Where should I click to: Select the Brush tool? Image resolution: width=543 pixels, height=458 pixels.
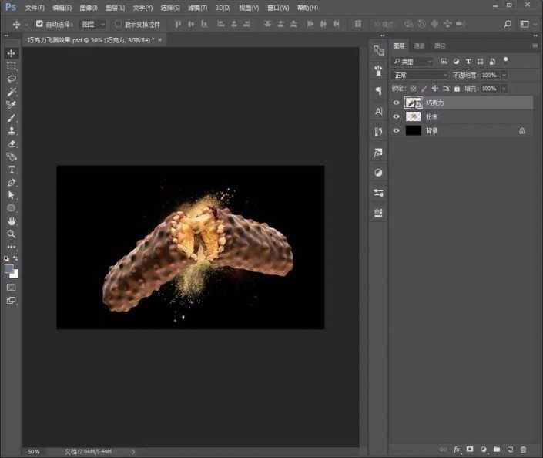coord(12,118)
